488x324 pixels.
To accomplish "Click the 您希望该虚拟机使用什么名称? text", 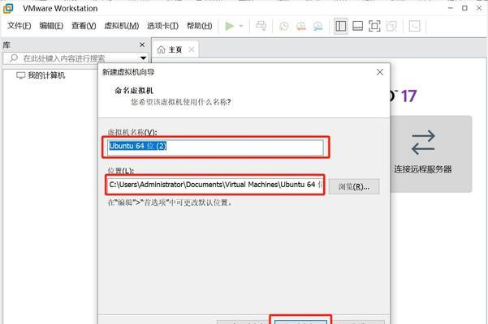I will point(180,102).
